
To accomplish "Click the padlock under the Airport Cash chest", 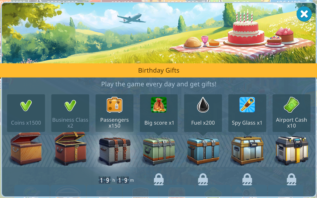I will tap(291, 179).
